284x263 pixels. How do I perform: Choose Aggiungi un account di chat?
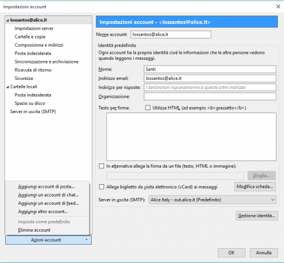tap(49, 195)
